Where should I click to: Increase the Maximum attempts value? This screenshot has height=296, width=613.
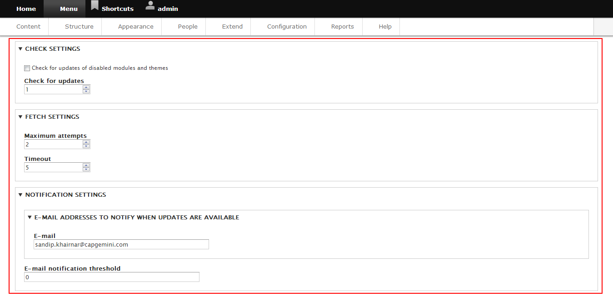[86, 142]
